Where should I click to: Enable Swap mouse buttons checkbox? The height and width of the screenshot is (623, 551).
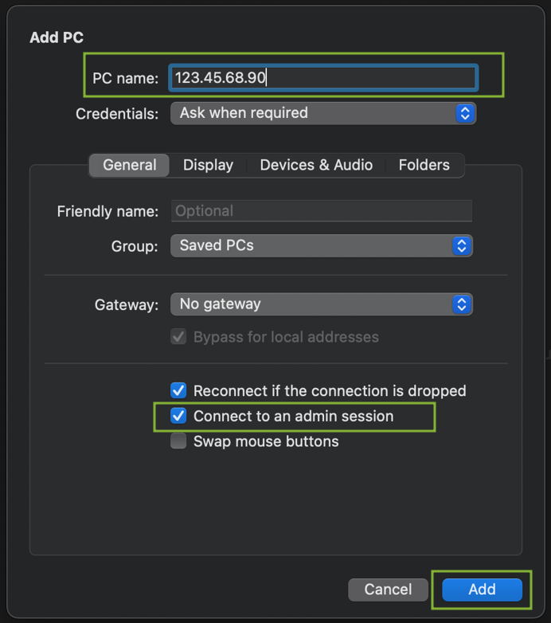[178, 441]
